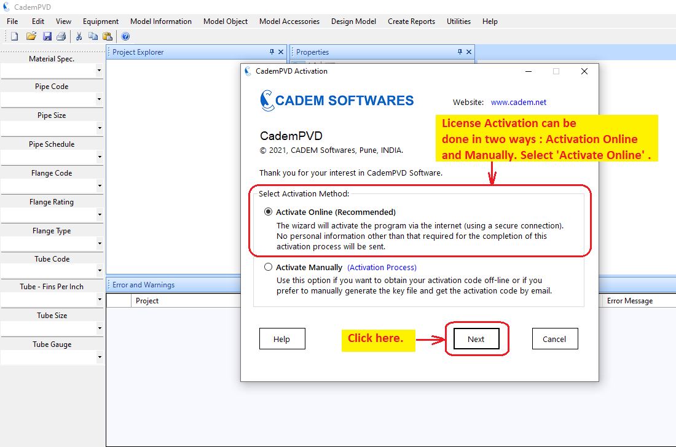
Task: Click the Open folder toolbar icon
Action: [x=31, y=36]
